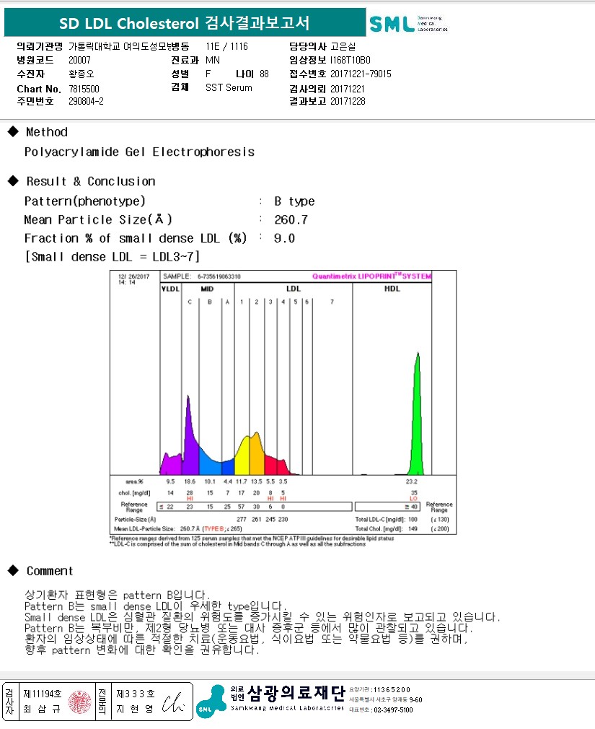Select physician name 고은실

coord(343,46)
